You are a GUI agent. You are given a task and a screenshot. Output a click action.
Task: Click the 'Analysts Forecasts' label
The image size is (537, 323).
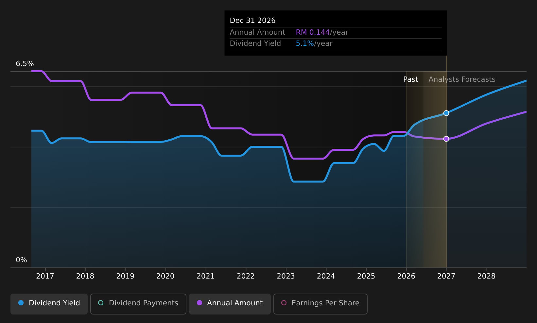[x=462, y=79]
